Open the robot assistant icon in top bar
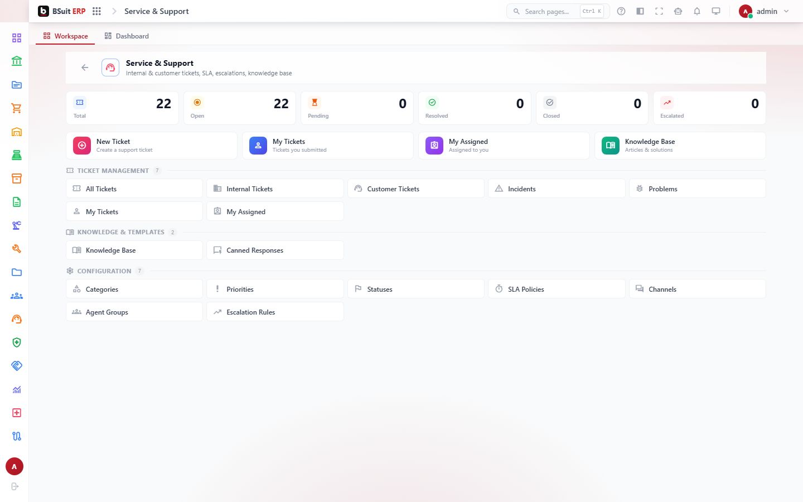The image size is (803, 502). tap(678, 11)
